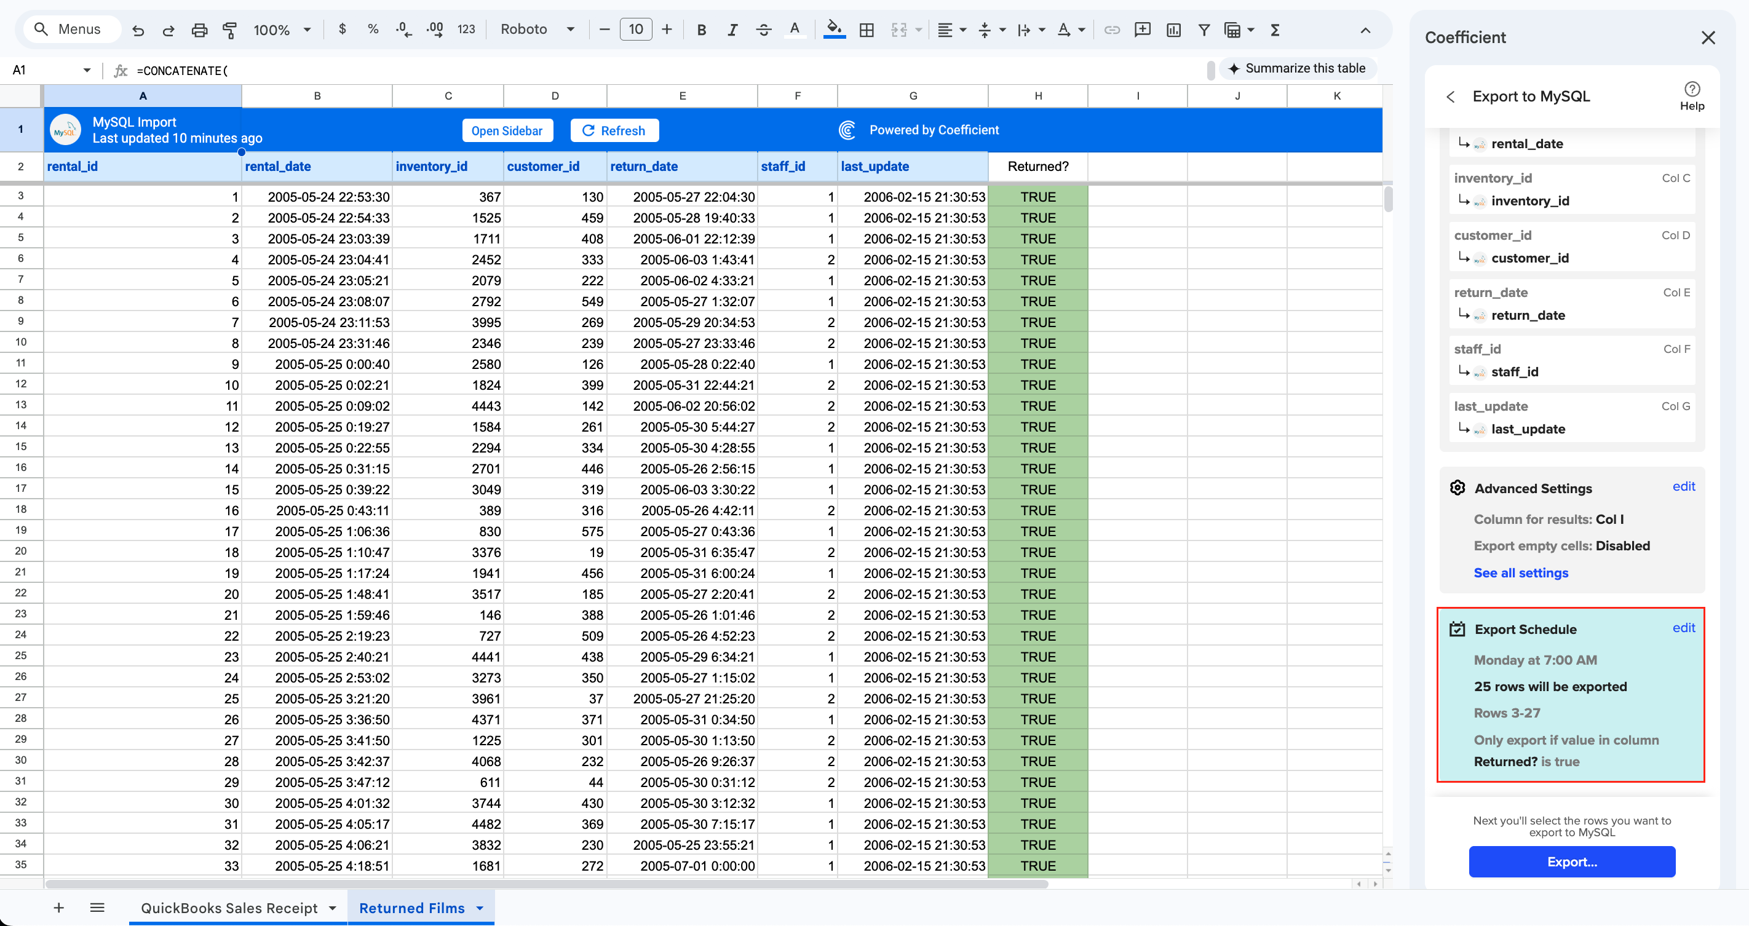Insert a link into the cell
The width and height of the screenshot is (1749, 926).
[1112, 30]
